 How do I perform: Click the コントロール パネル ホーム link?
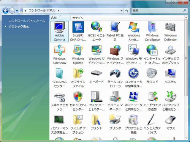[x=27, y=21]
